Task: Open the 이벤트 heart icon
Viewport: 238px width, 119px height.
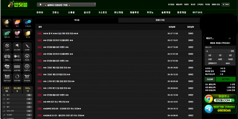Action: [x=17, y=34]
